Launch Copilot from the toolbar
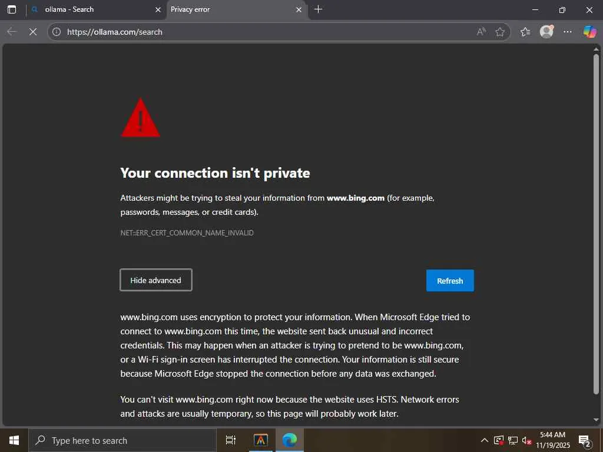 589,32
